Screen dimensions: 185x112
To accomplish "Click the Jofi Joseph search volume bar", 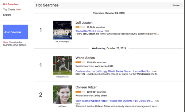I will [x=80, y=27].
